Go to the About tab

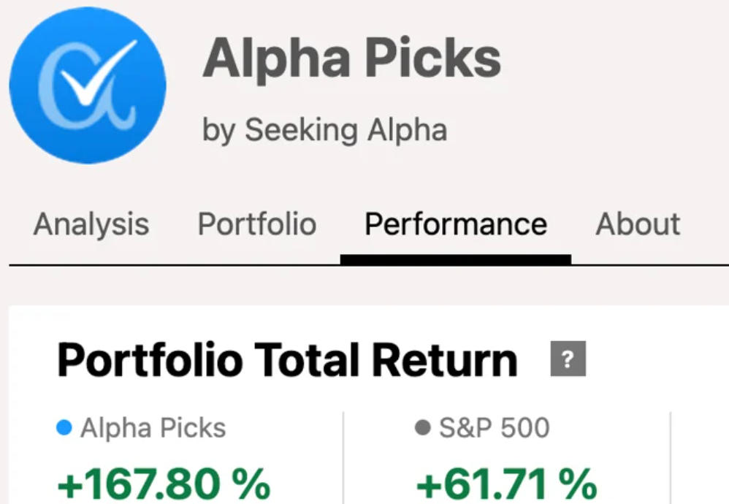coord(638,224)
